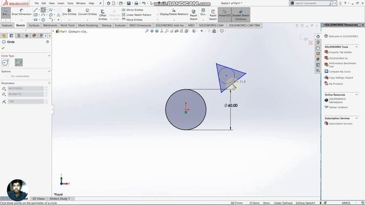The width and height of the screenshot is (365, 205).
Task: Open the Tools menu
Action: [x=70, y=3]
